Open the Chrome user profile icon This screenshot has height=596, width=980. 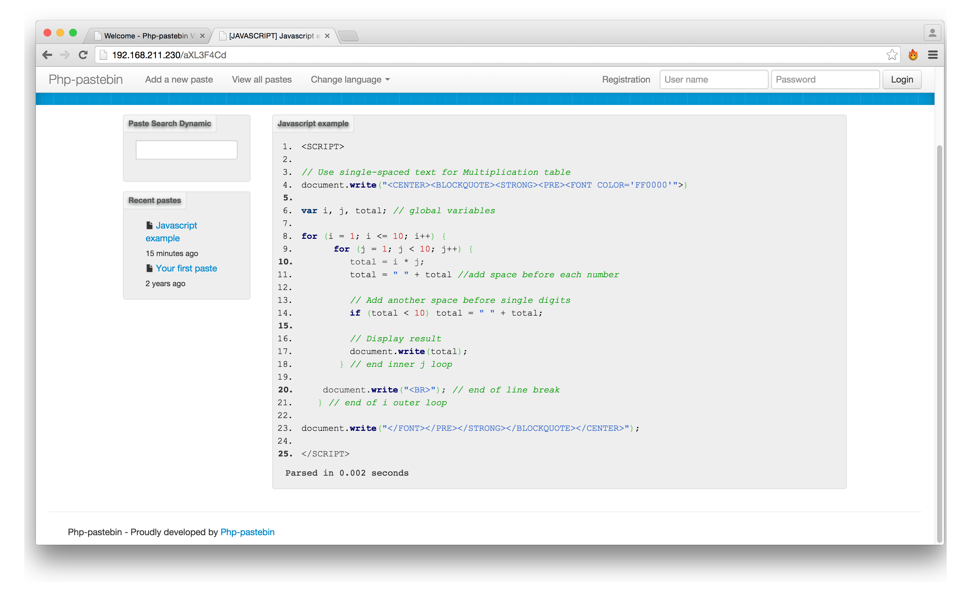(x=932, y=33)
